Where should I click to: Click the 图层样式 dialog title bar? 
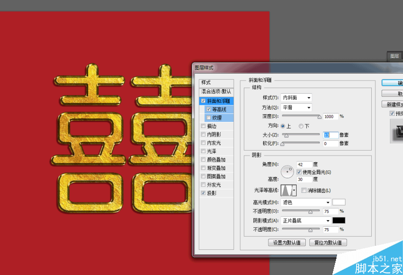pos(297,68)
